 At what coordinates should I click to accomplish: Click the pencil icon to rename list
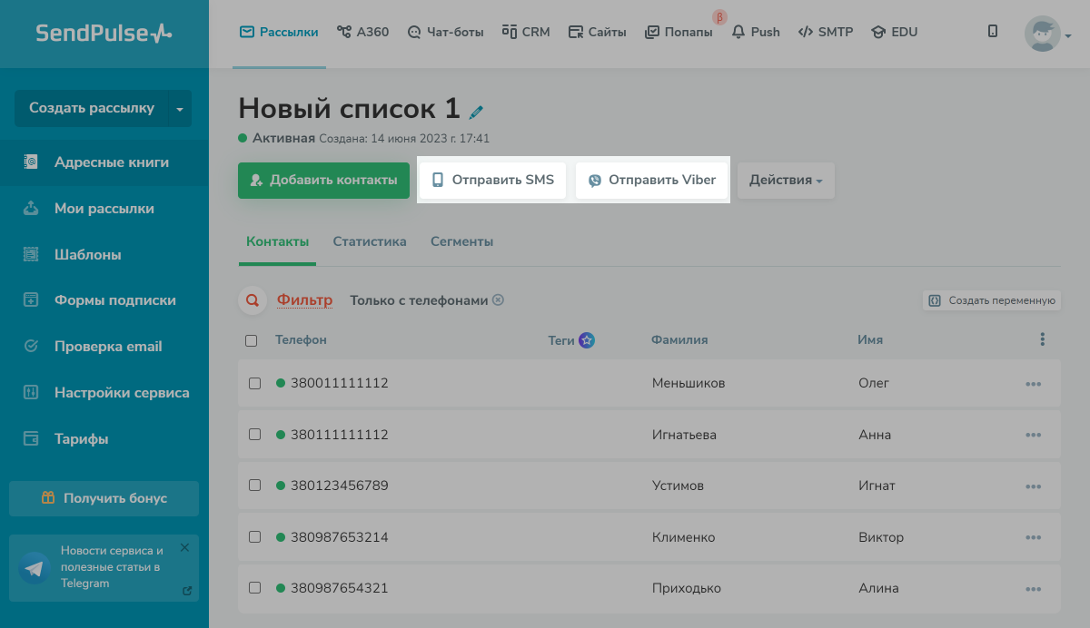click(x=476, y=112)
